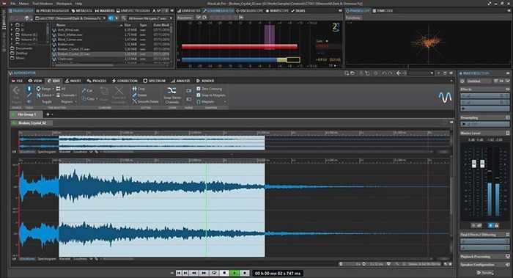This screenshot has width=513, height=278.
Task: Adjust the left Master Level fader
Action: (x=474, y=164)
